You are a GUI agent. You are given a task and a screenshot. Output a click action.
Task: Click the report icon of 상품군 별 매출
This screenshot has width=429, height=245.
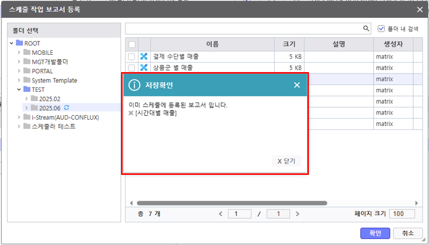click(x=144, y=68)
